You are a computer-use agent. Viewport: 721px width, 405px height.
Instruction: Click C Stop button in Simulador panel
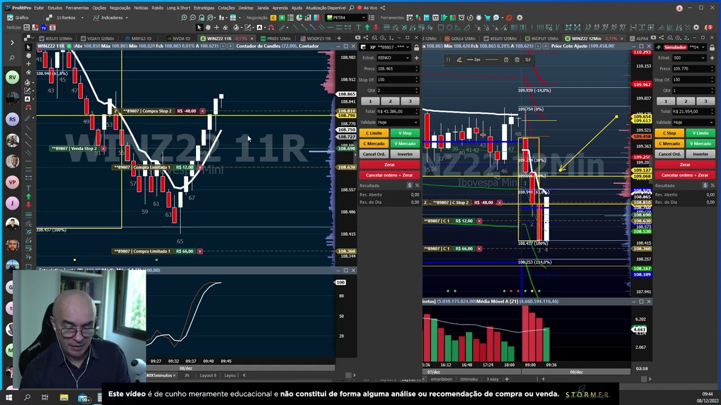point(669,133)
